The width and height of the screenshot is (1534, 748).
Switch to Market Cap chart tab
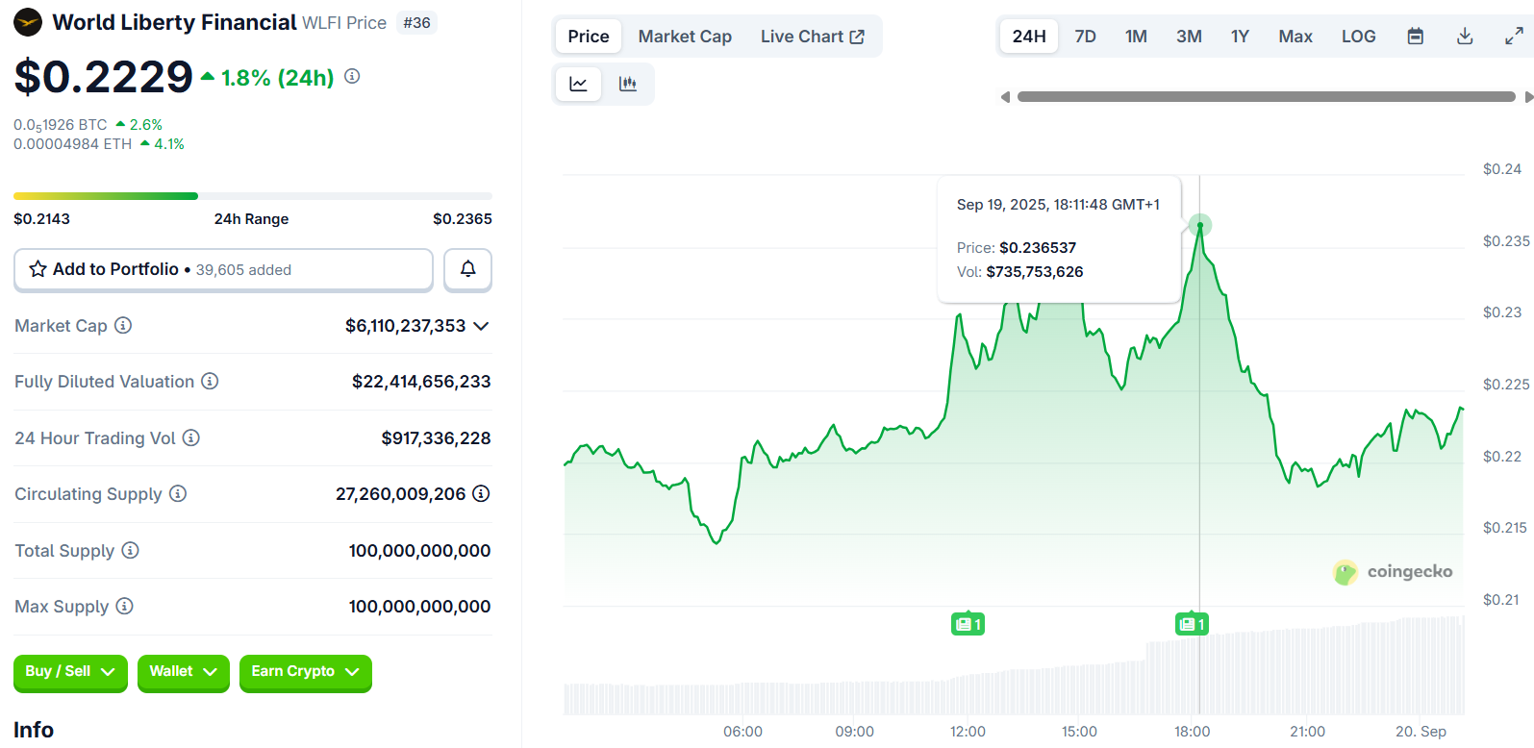coord(685,37)
